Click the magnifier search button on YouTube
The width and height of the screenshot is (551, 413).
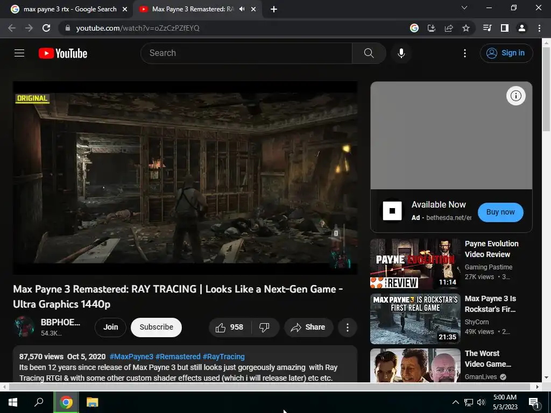tap(369, 53)
